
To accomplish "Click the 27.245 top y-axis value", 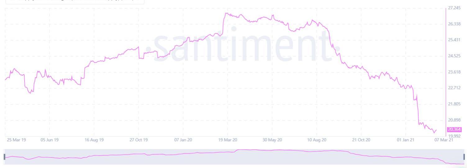I will pos(454,8).
